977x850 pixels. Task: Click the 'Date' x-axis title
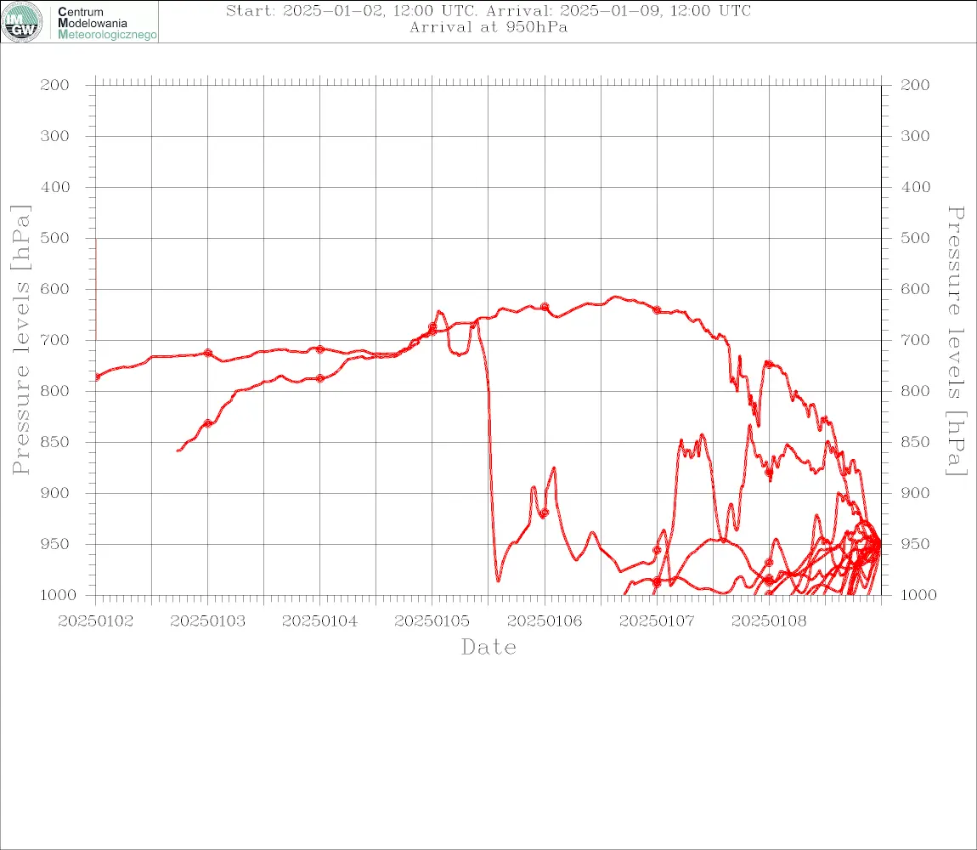click(488, 647)
